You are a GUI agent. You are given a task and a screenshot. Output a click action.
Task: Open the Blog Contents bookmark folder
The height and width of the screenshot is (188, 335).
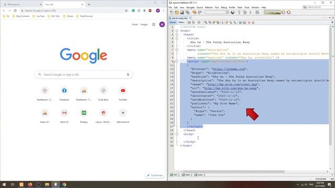pos(21,16)
